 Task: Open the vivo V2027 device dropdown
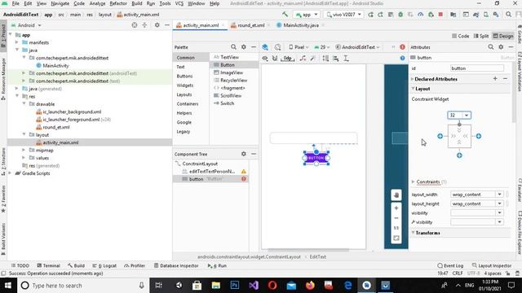[x=343, y=15]
